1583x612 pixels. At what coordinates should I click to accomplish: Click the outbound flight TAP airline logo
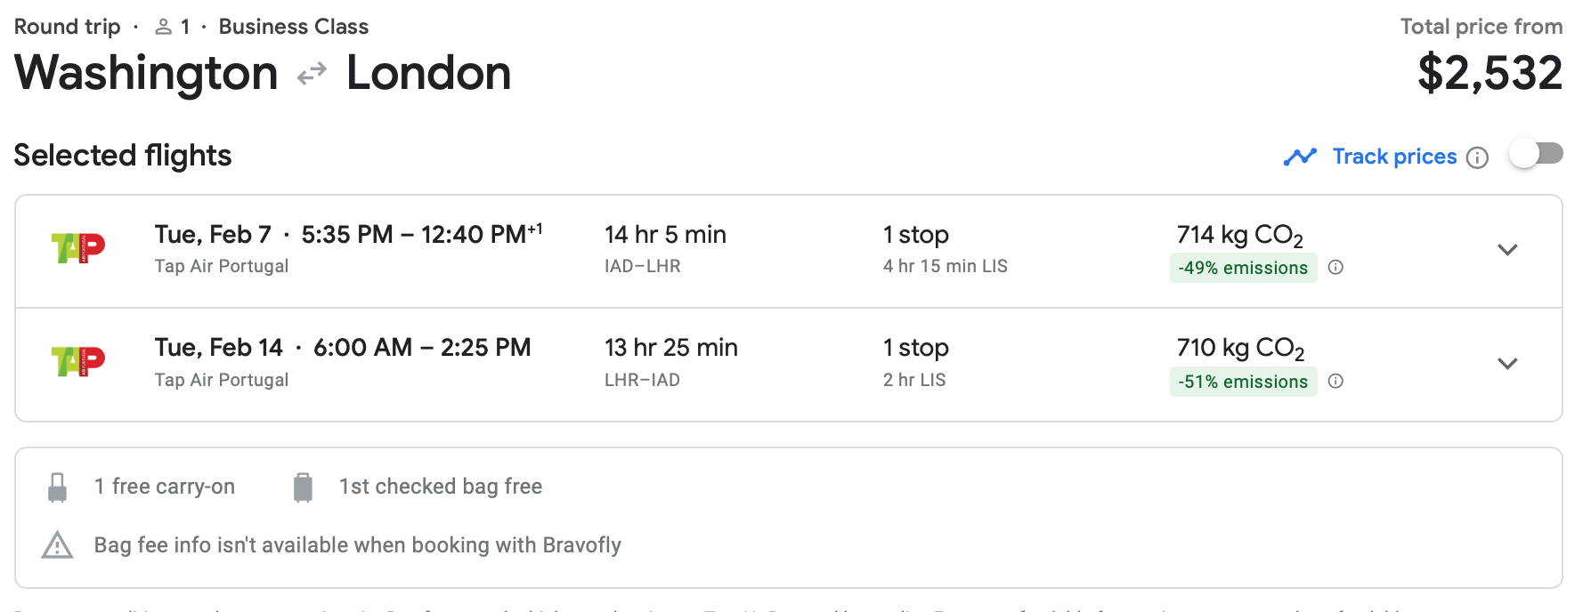pyautogui.click(x=78, y=248)
